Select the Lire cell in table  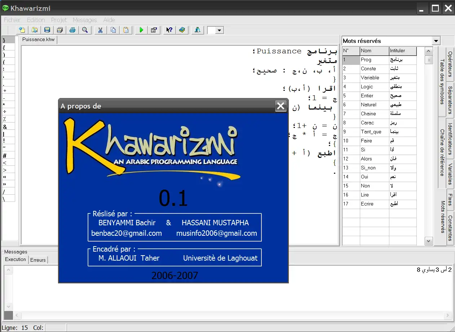click(374, 195)
